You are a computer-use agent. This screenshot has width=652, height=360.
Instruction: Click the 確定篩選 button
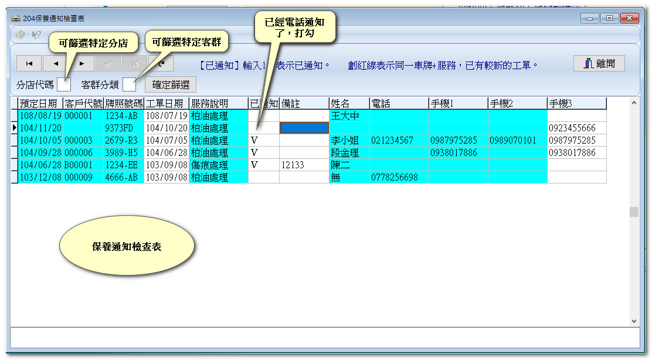[171, 84]
